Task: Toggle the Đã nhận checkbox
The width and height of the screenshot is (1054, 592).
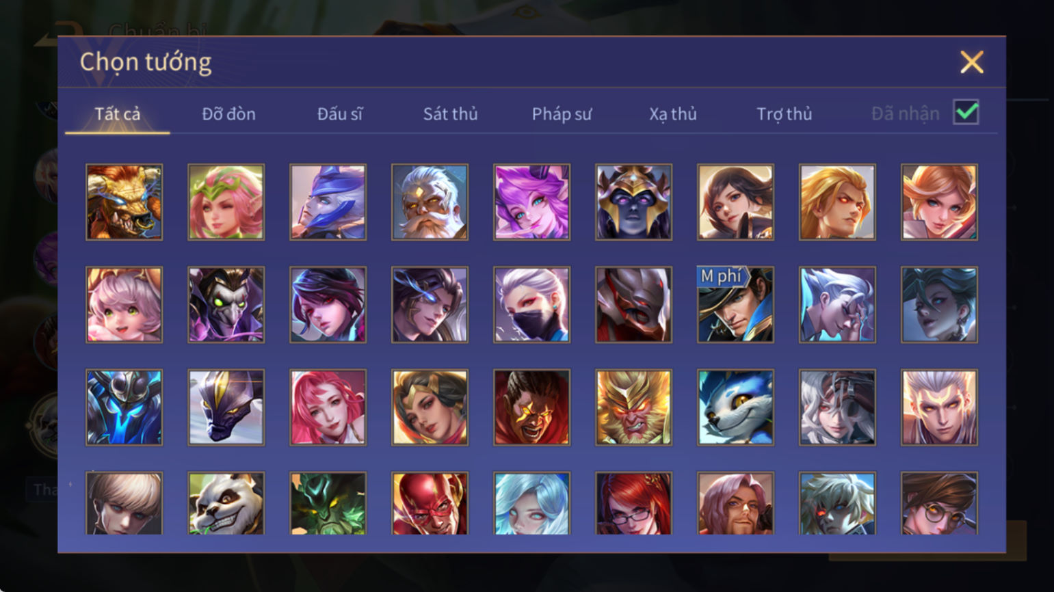Action: click(x=966, y=112)
